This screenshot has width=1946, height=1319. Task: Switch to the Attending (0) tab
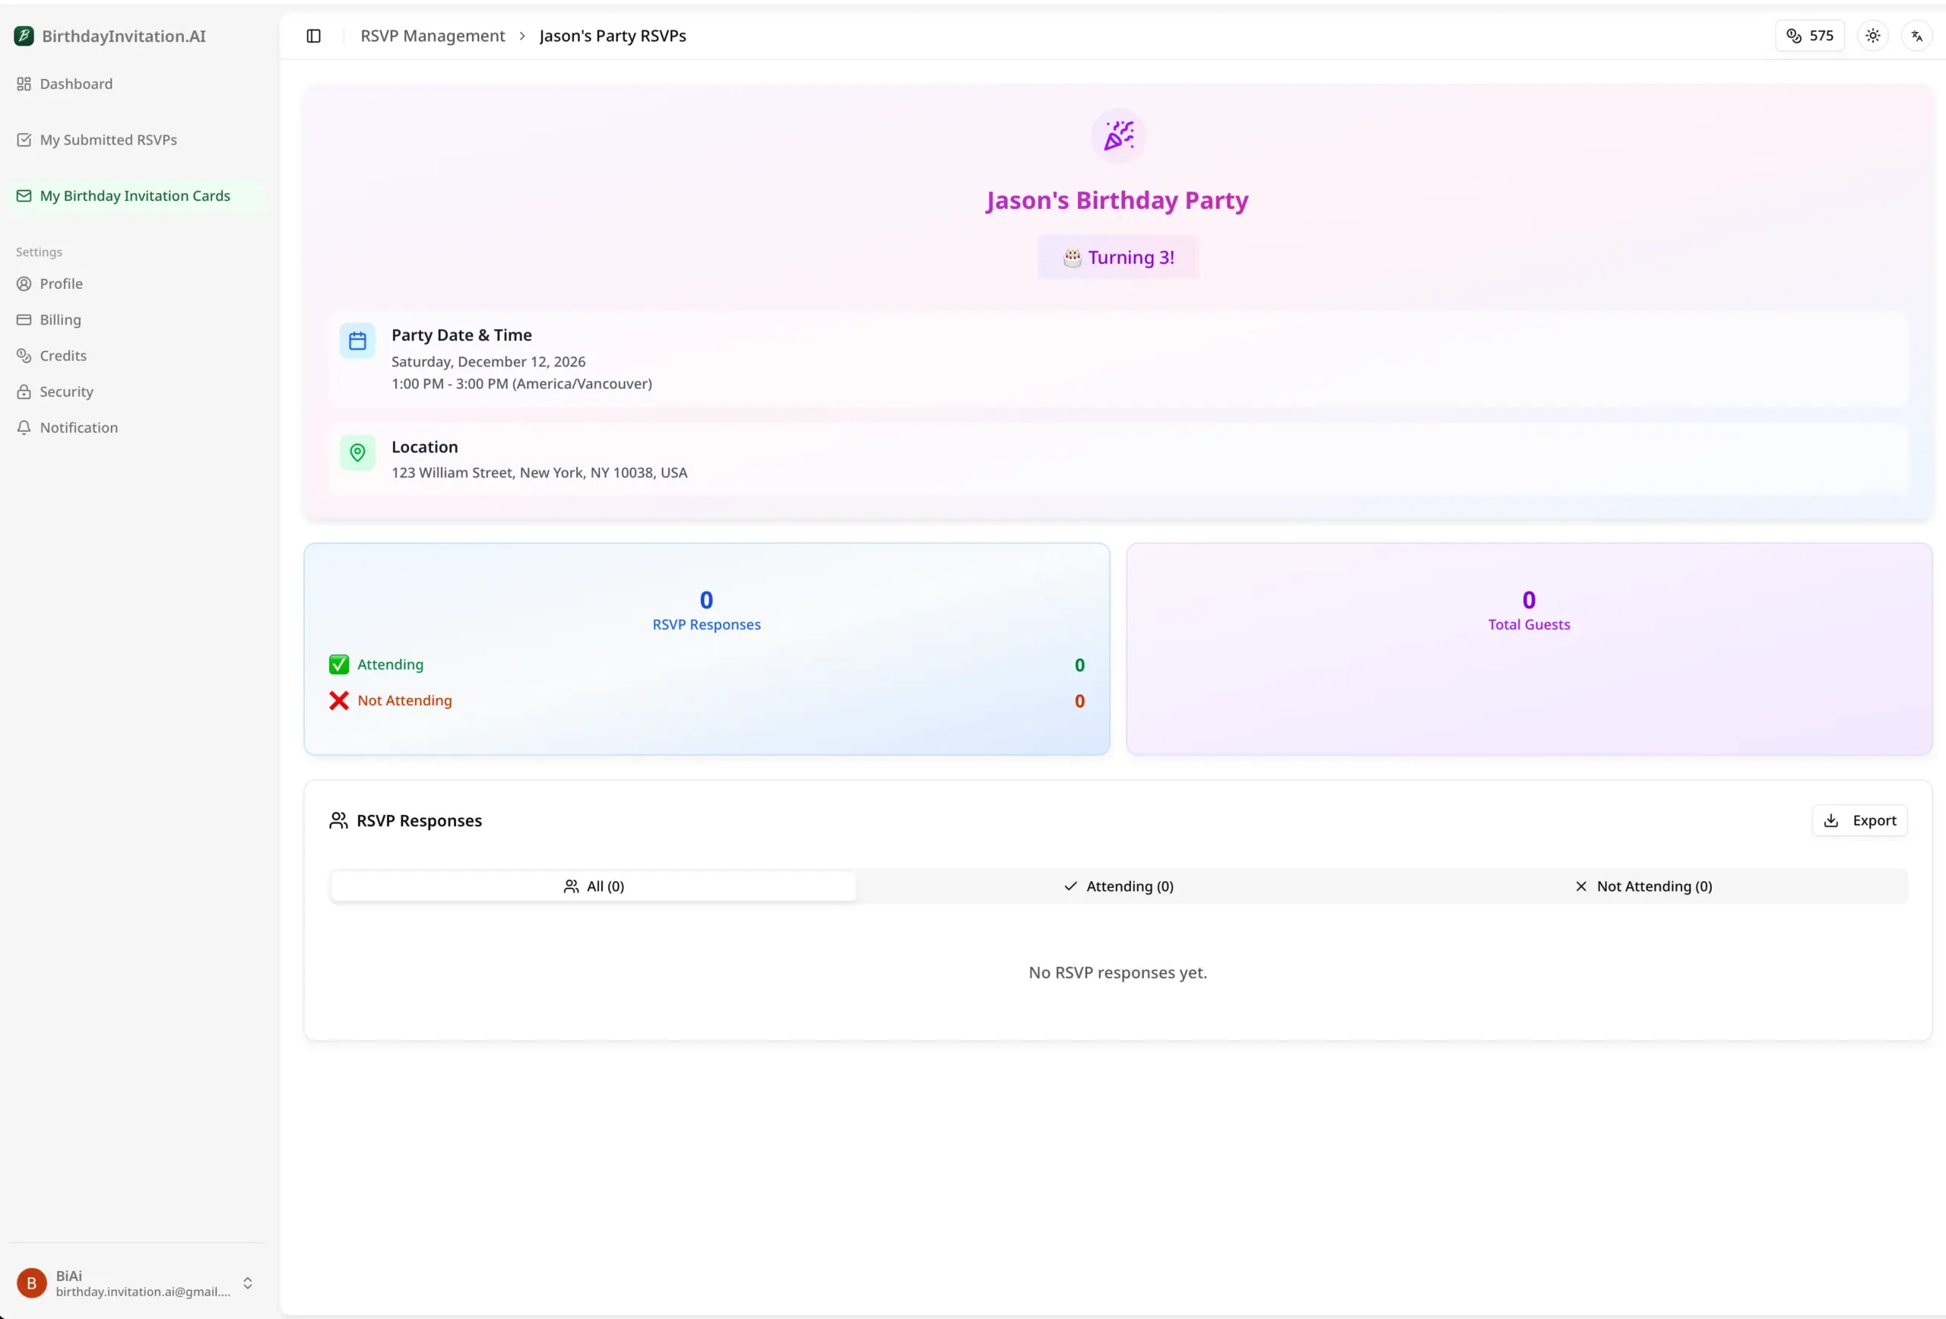pyautogui.click(x=1118, y=885)
